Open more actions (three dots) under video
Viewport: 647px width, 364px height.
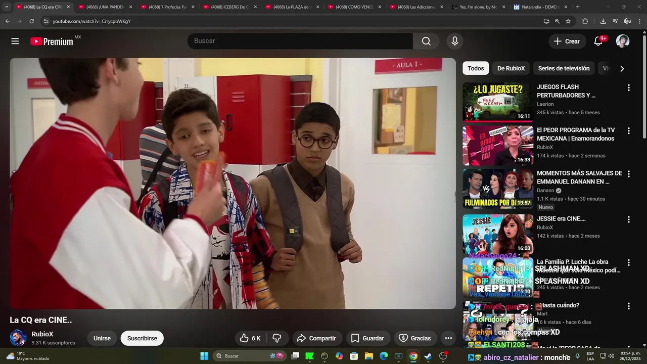pos(448,338)
